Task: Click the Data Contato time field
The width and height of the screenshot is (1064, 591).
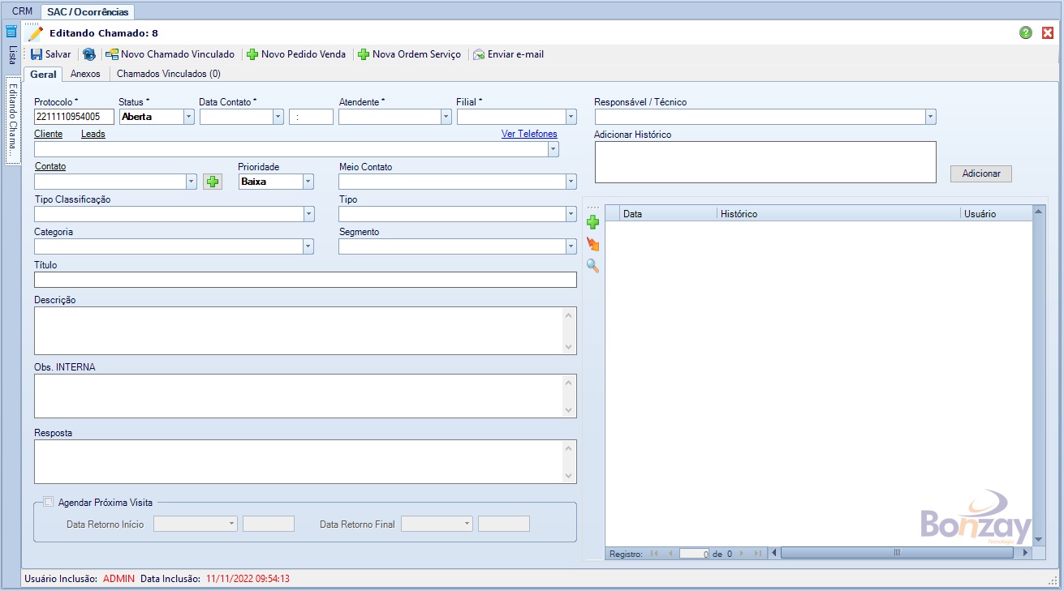Action: tap(311, 117)
